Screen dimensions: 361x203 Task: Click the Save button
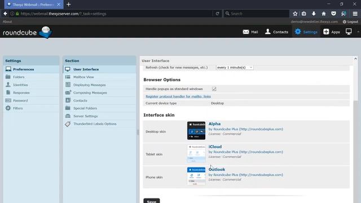click(x=152, y=201)
